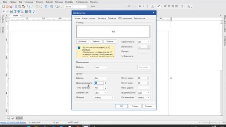226x127 pixels.
Task: Click the Отмена button
Action: [x=135, y=106]
